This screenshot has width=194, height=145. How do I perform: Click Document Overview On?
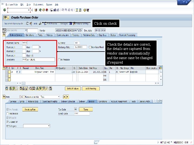[14, 24]
